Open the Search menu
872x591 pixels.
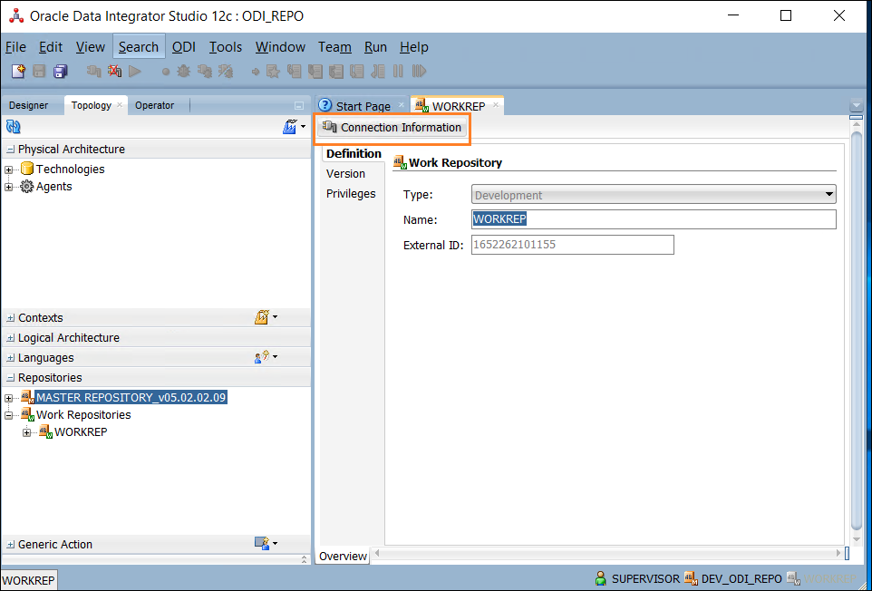pyautogui.click(x=139, y=47)
